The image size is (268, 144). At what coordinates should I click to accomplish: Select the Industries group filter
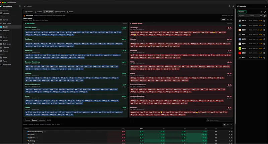pos(42,120)
